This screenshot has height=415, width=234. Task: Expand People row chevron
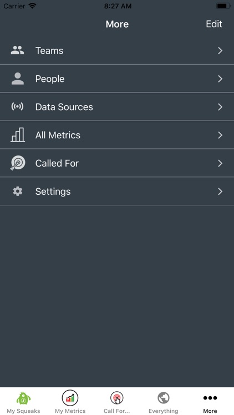tap(220, 79)
